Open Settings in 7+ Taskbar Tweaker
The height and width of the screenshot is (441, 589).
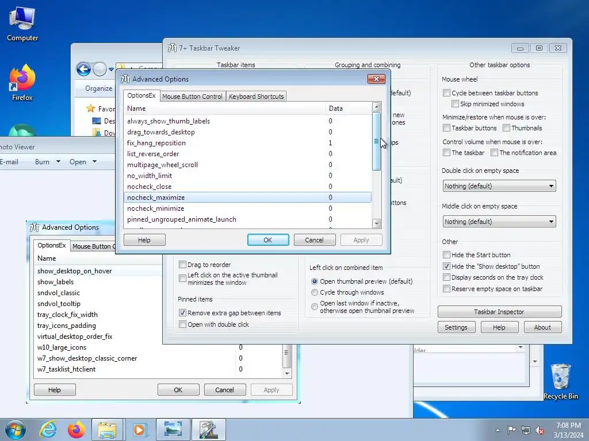[x=456, y=327]
